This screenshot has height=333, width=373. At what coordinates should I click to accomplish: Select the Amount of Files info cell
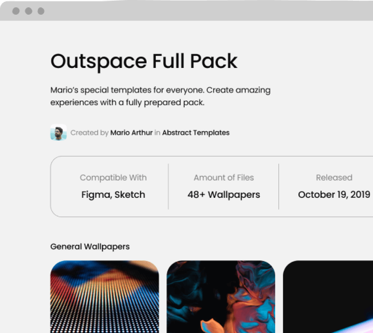[x=224, y=186]
